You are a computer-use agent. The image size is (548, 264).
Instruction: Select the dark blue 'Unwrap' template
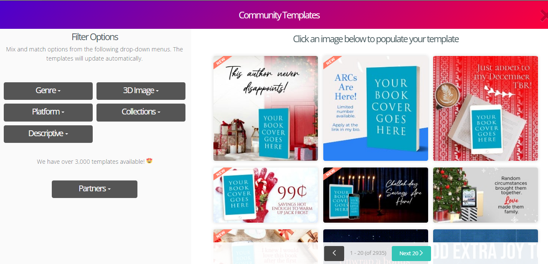coord(375,238)
